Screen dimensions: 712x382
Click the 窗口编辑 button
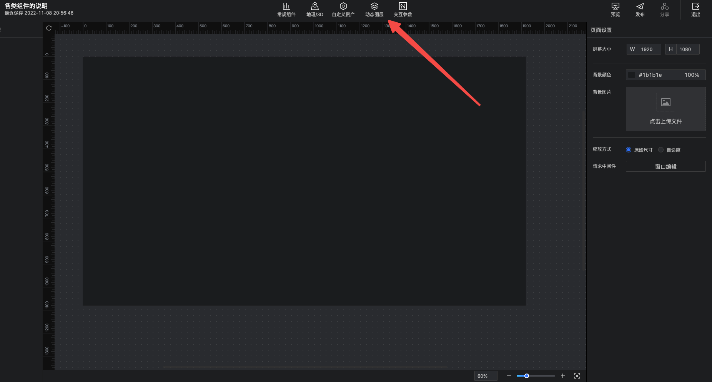tap(665, 166)
